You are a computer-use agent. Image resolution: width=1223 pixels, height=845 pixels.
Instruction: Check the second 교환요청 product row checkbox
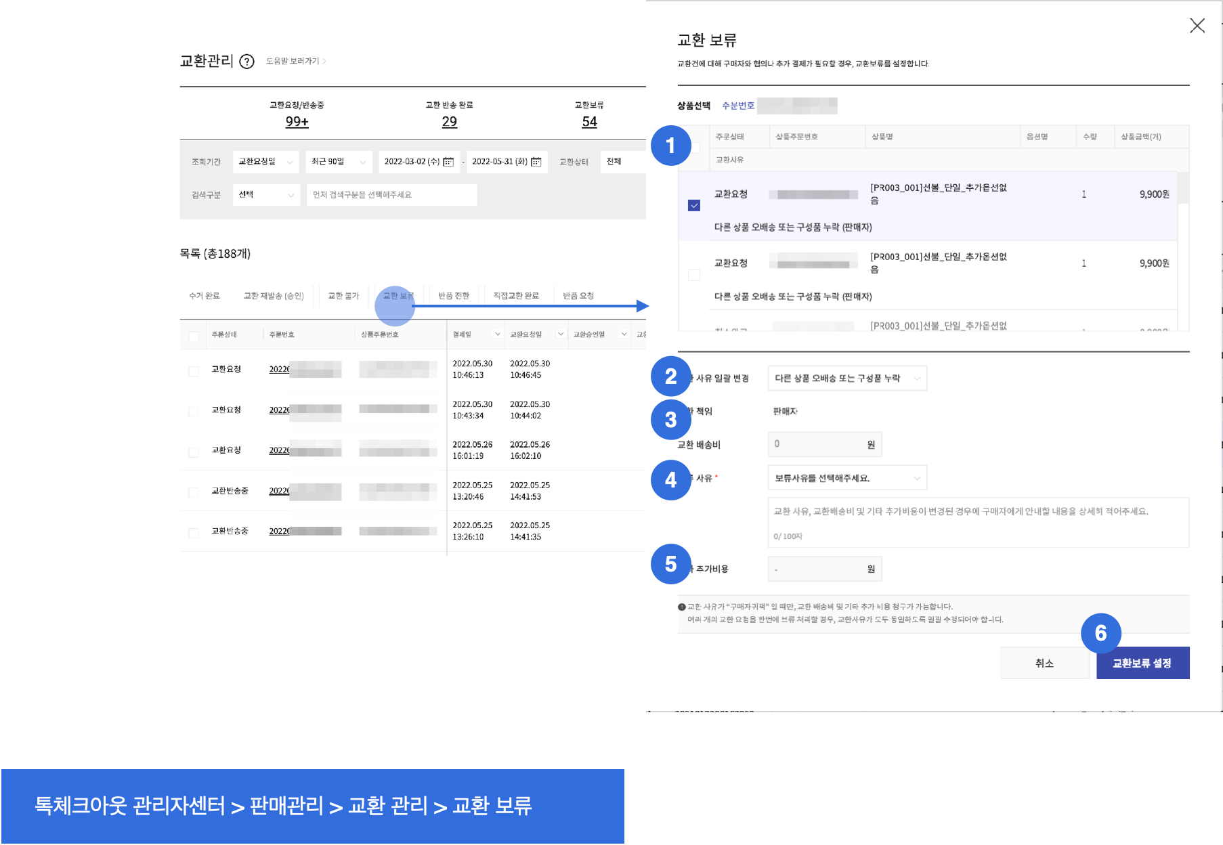(694, 275)
